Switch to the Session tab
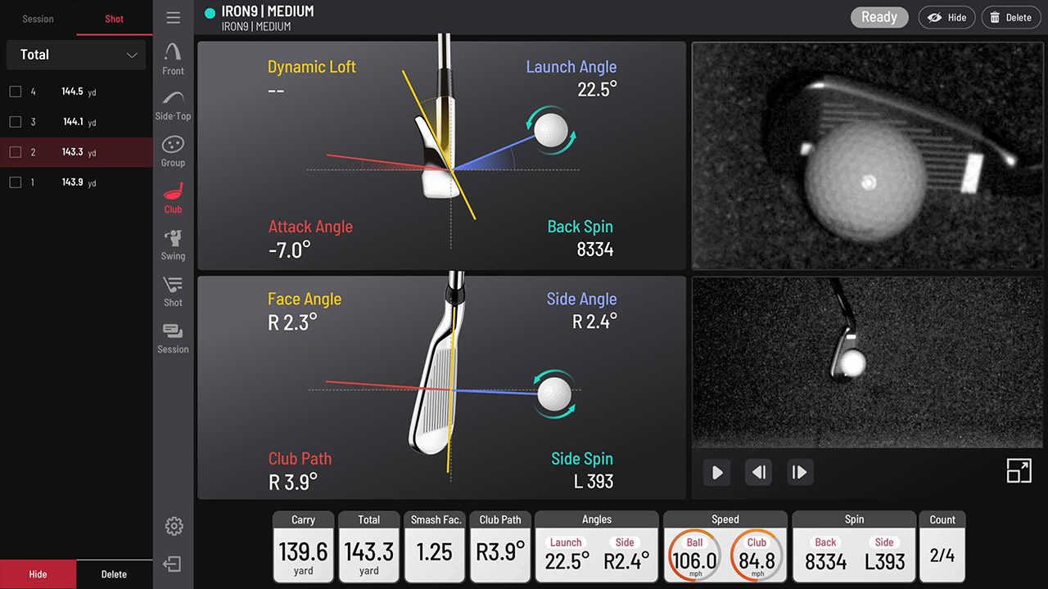The width and height of the screenshot is (1048, 589). [38, 19]
